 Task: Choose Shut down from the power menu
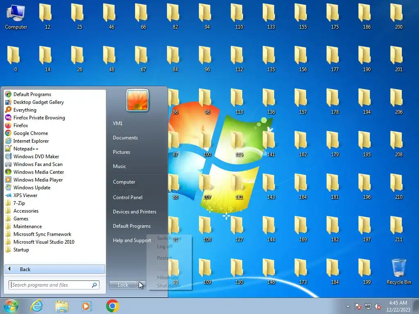[169, 285]
